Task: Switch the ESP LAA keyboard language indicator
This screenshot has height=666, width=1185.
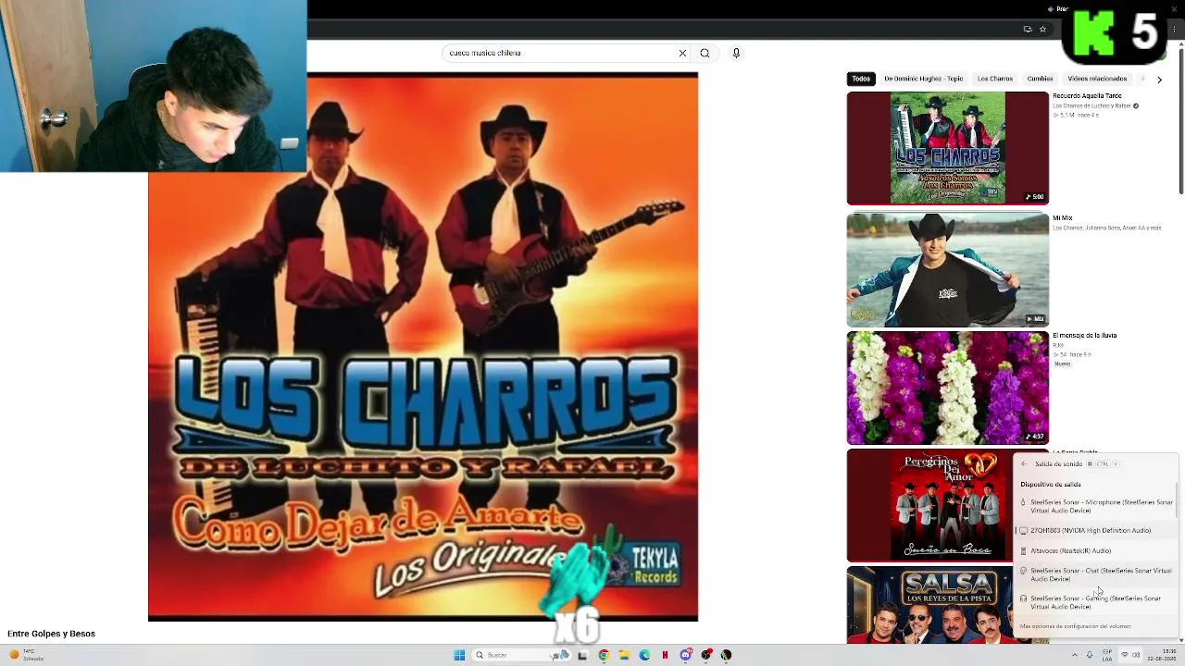Action: coord(1107,655)
